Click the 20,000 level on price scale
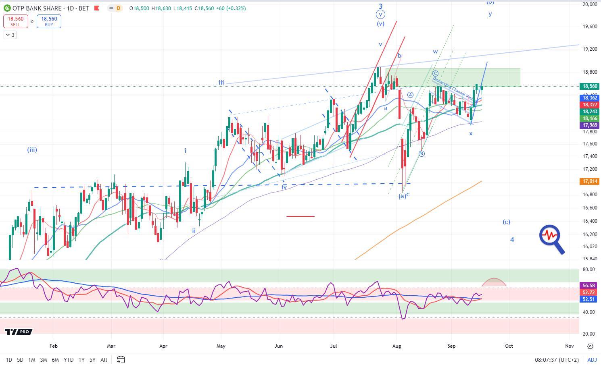The height and width of the screenshot is (365, 601). pos(590,4)
